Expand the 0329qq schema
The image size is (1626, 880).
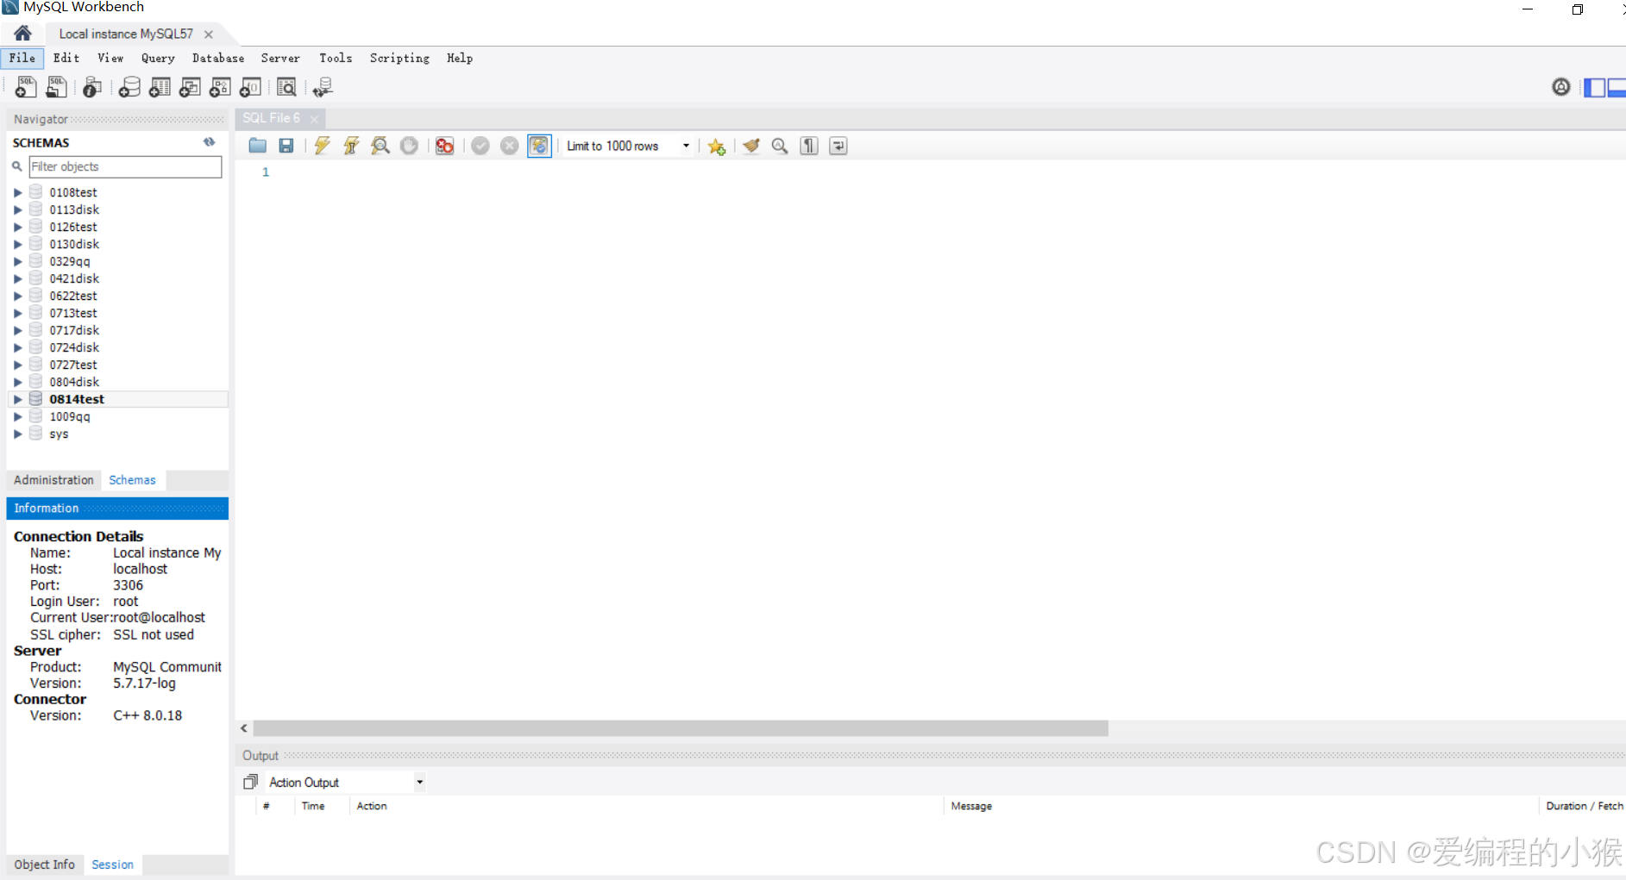tap(17, 261)
